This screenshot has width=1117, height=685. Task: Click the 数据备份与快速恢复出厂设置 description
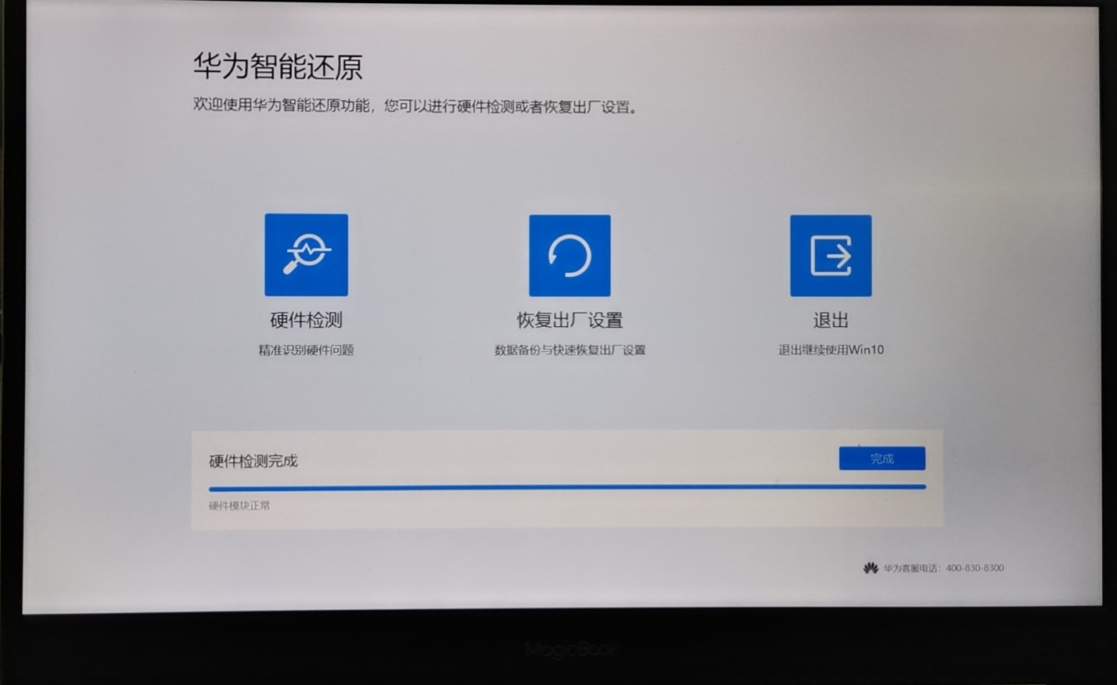[569, 350]
